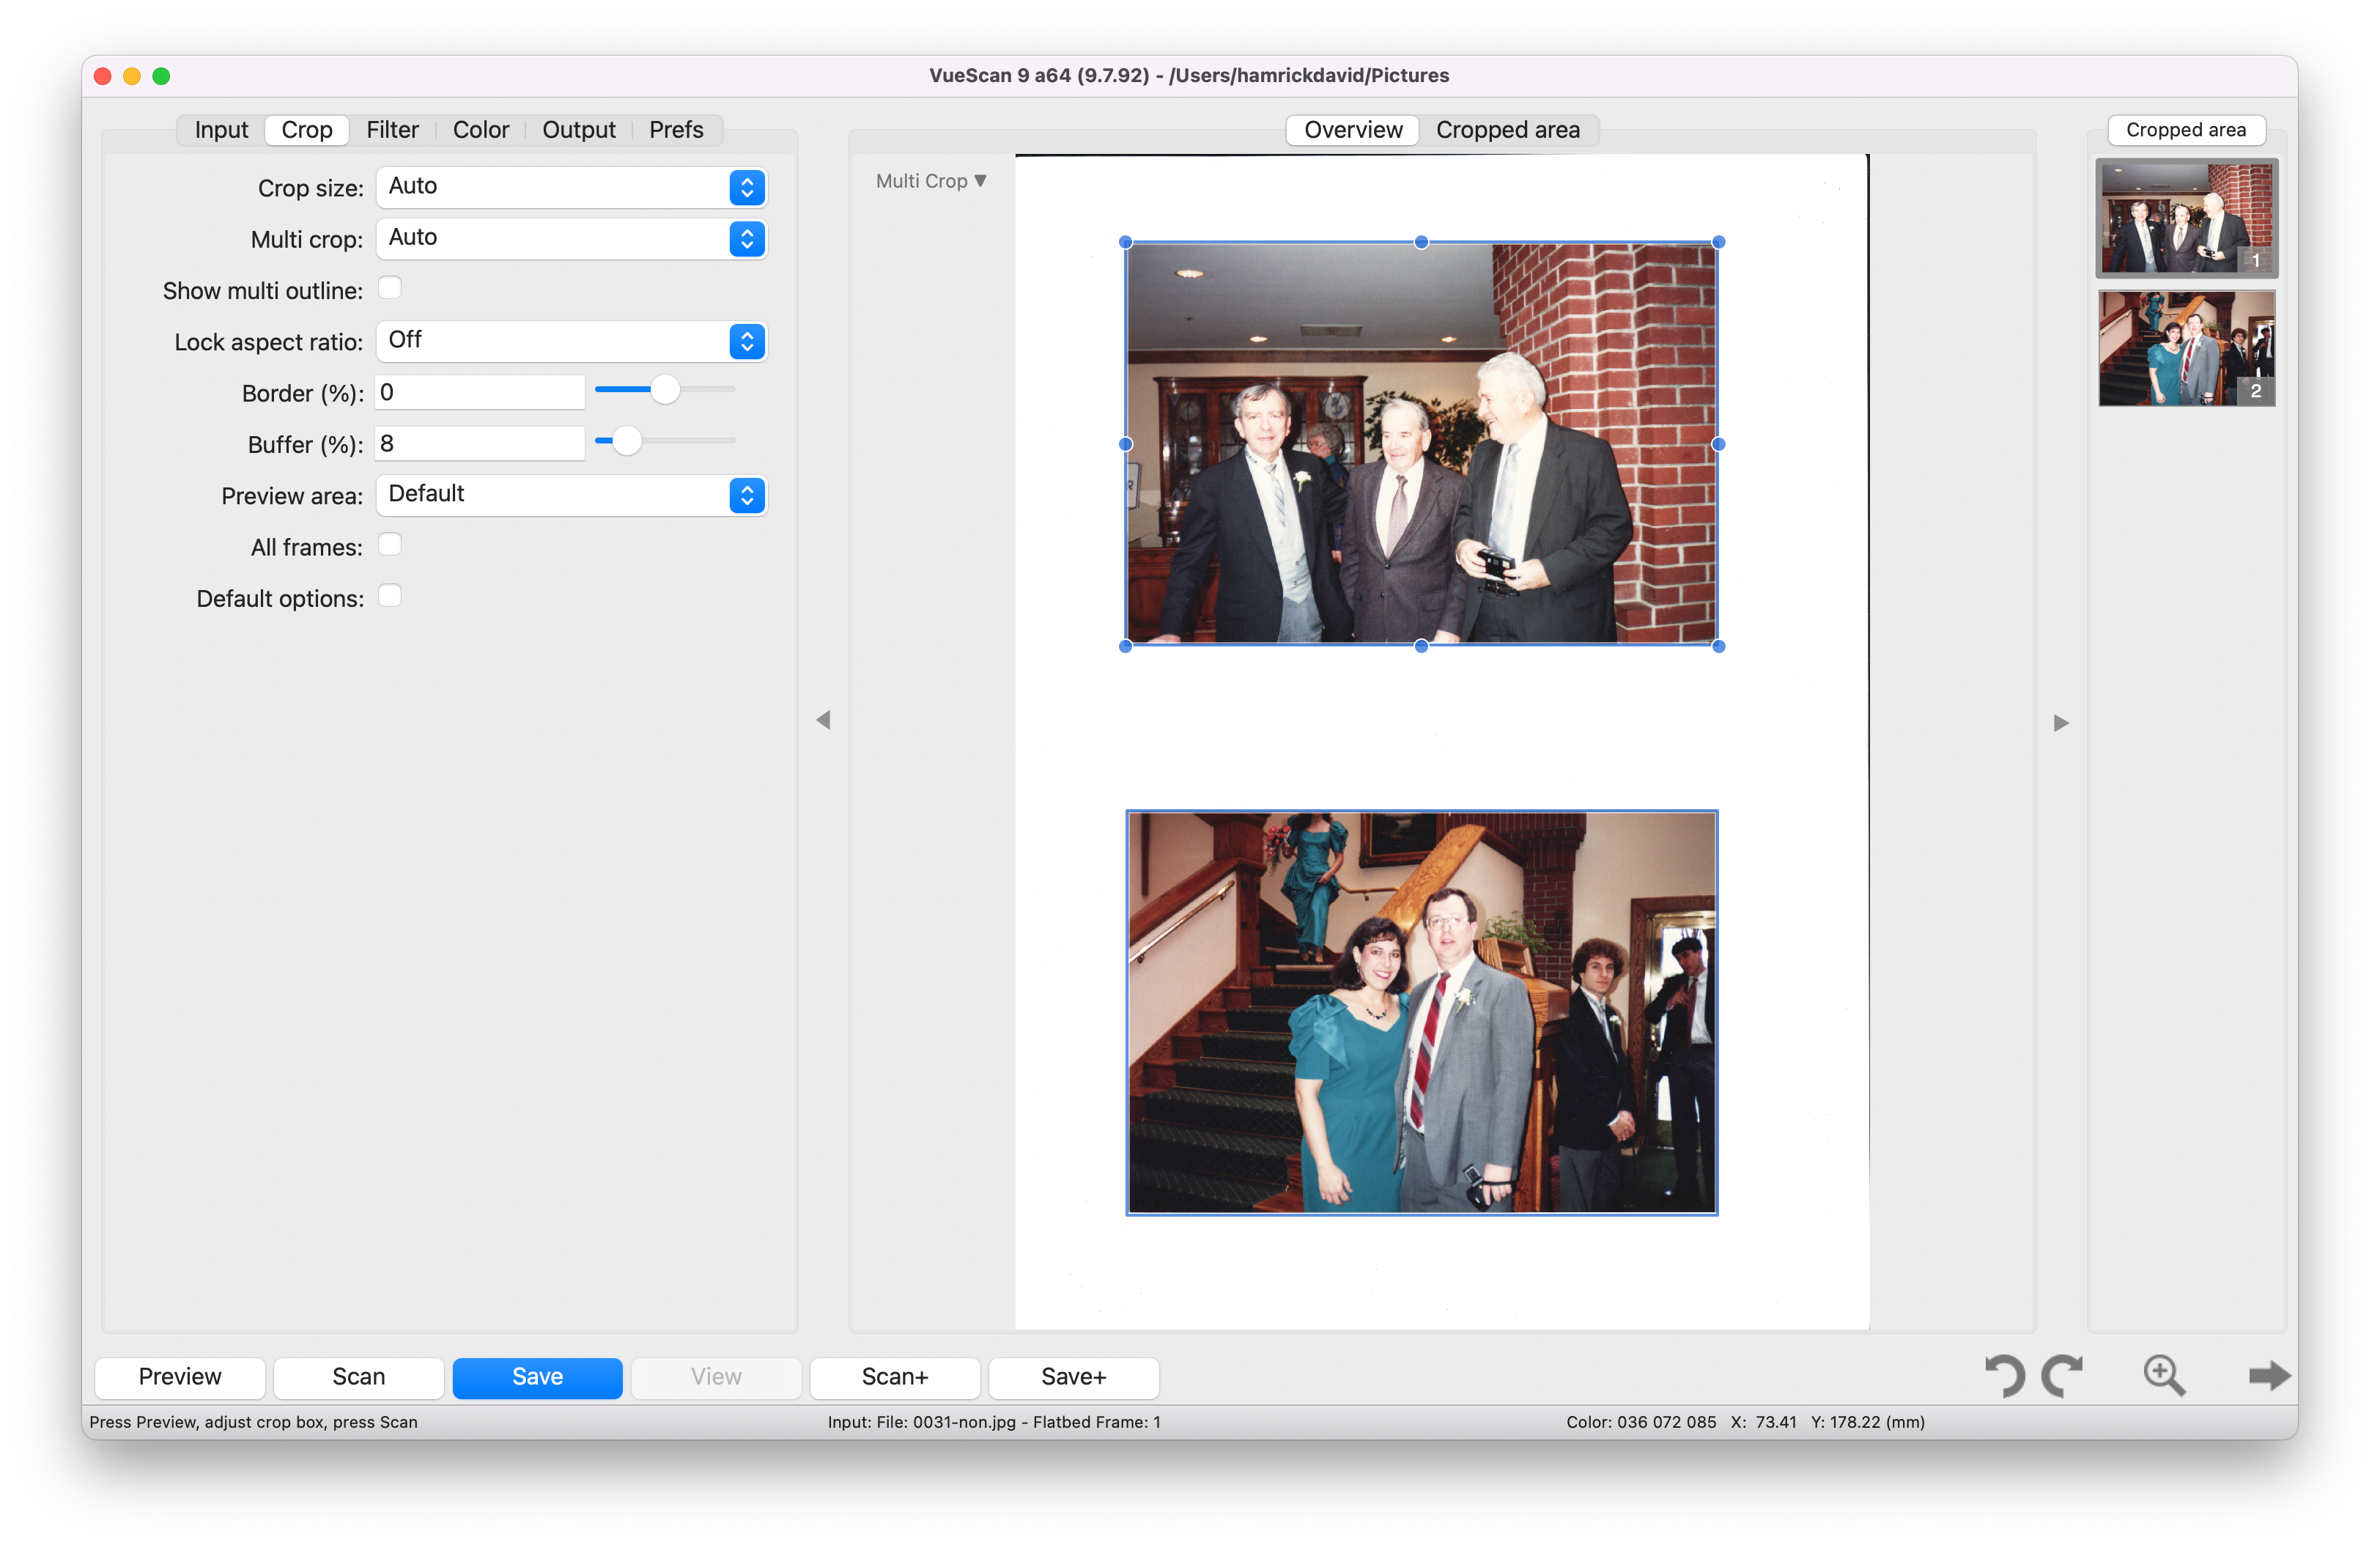
Task: Switch to the Input tab
Action: (221, 129)
